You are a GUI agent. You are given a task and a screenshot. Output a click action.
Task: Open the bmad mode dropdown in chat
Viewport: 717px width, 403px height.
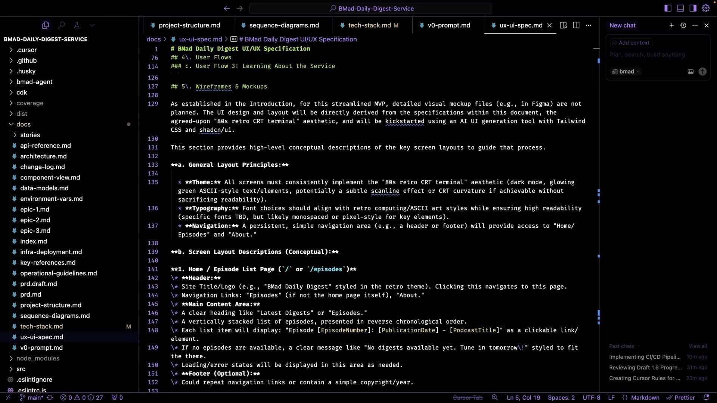(626, 72)
